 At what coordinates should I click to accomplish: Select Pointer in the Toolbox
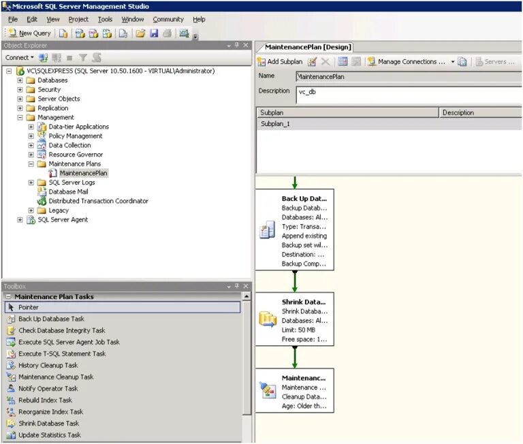[123, 307]
